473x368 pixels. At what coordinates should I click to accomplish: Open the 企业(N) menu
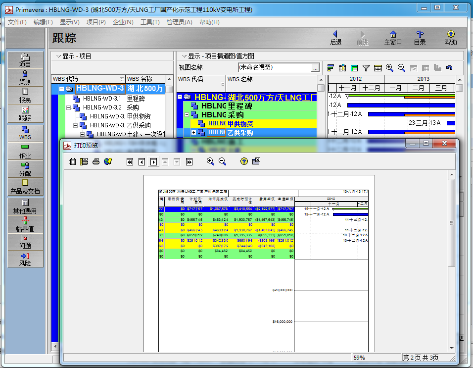123,22
